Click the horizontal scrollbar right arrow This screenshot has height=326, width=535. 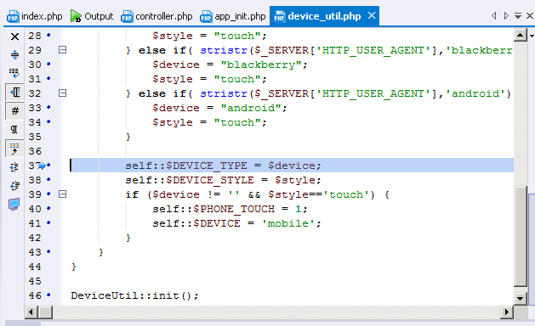coord(507,312)
